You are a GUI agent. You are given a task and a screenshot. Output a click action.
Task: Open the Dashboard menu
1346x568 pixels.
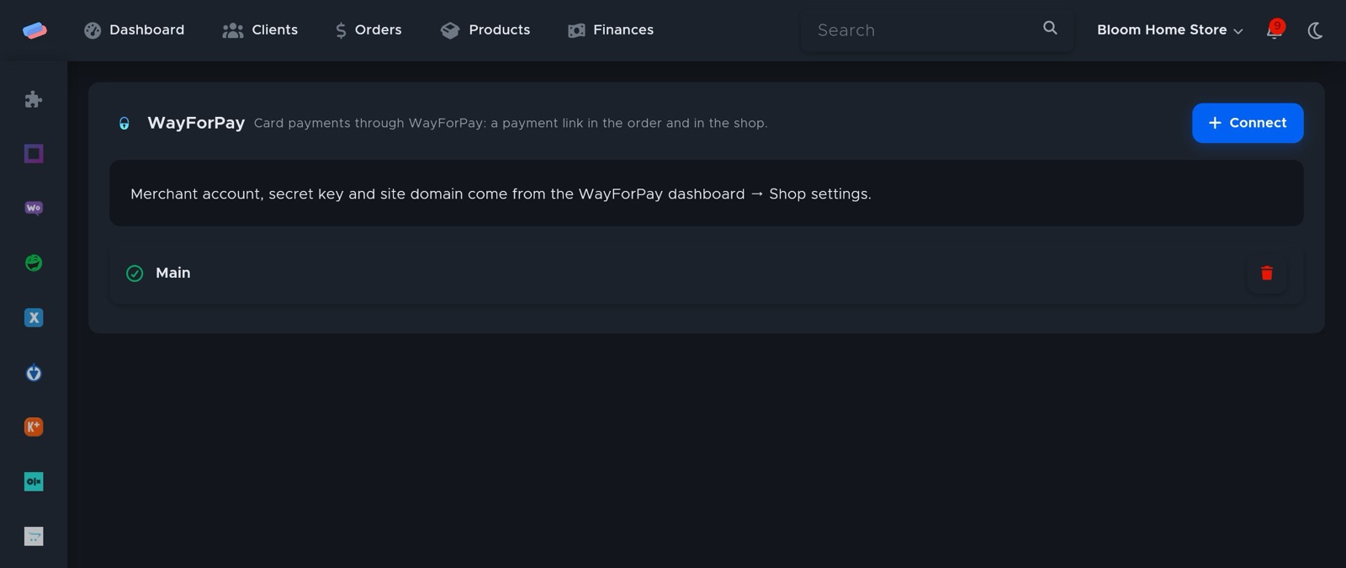tap(134, 30)
